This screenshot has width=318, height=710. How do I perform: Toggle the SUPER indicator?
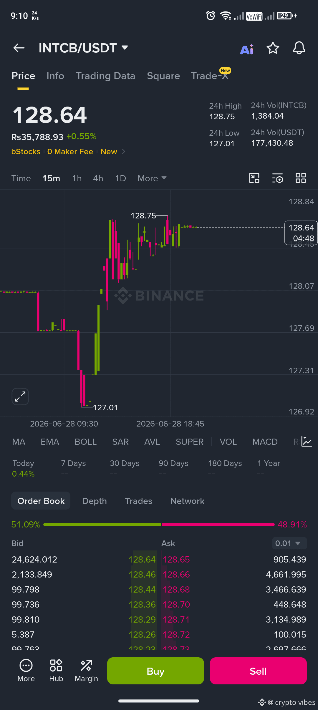coord(190,442)
